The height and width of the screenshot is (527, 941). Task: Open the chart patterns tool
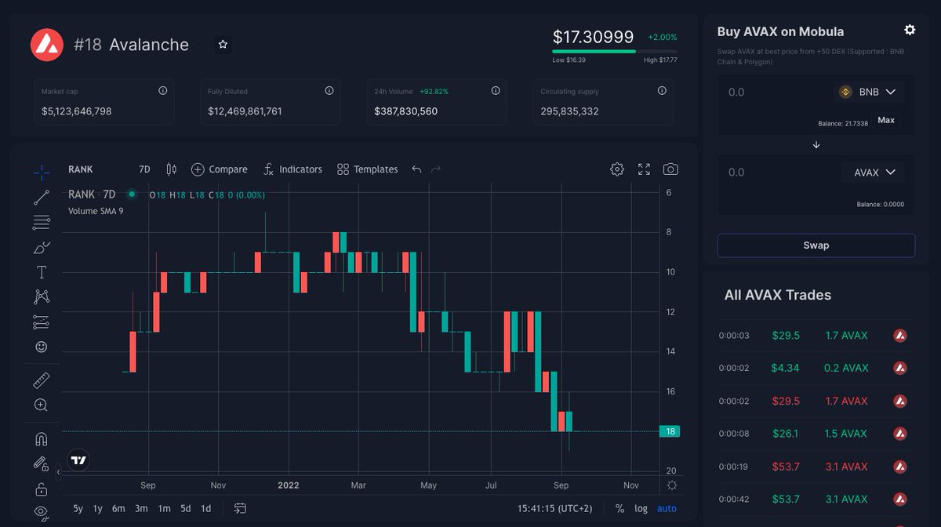(x=42, y=296)
